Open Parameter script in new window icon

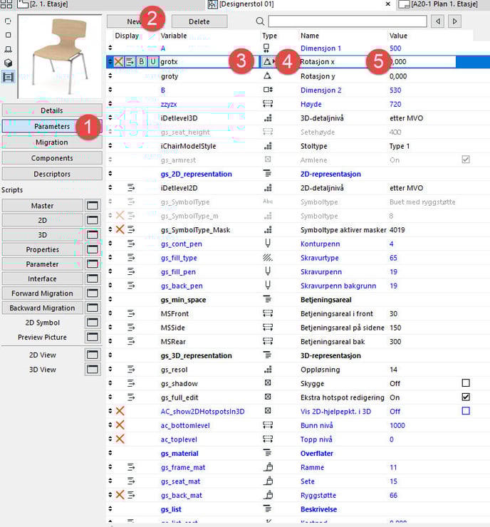pos(93,263)
